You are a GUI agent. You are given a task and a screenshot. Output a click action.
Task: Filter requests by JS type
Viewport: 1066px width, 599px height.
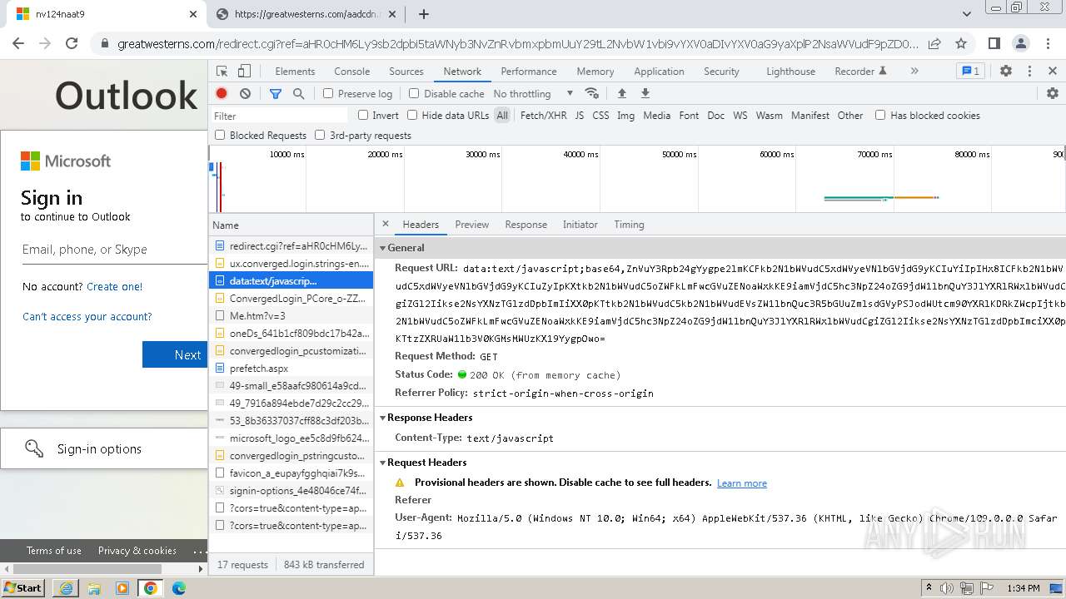click(579, 116)
